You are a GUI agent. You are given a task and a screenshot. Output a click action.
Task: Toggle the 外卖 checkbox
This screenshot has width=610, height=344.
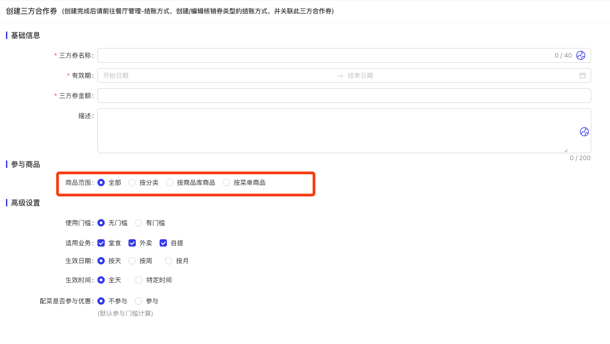(x=132, y=243)
